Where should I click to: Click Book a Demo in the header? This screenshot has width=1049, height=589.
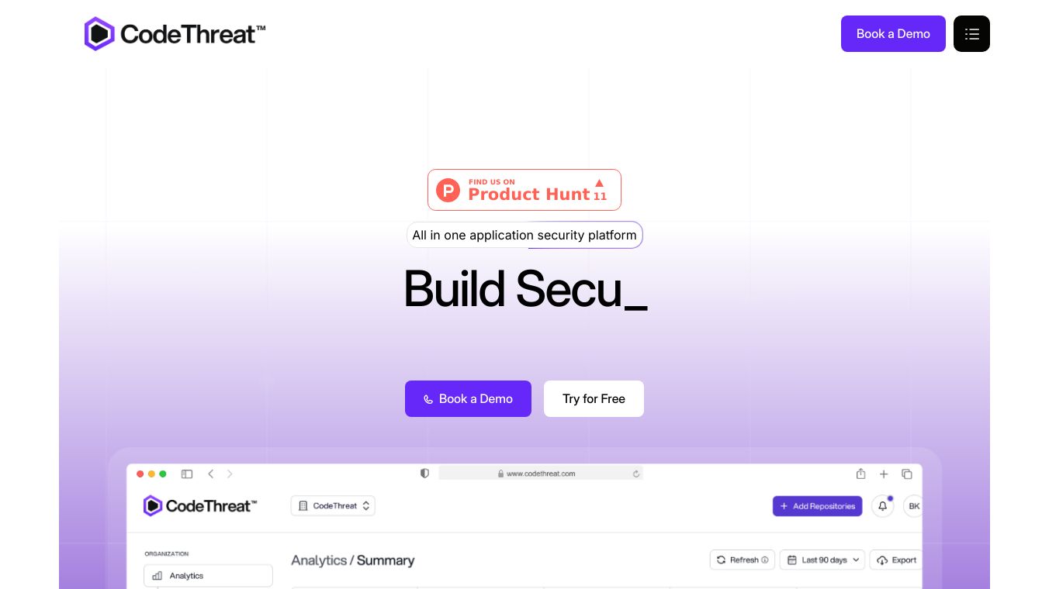click(893, 33)
